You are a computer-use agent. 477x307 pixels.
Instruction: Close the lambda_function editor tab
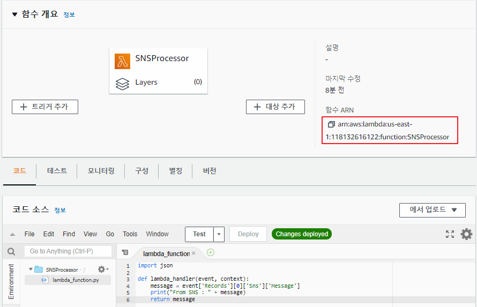coord(193,253)
